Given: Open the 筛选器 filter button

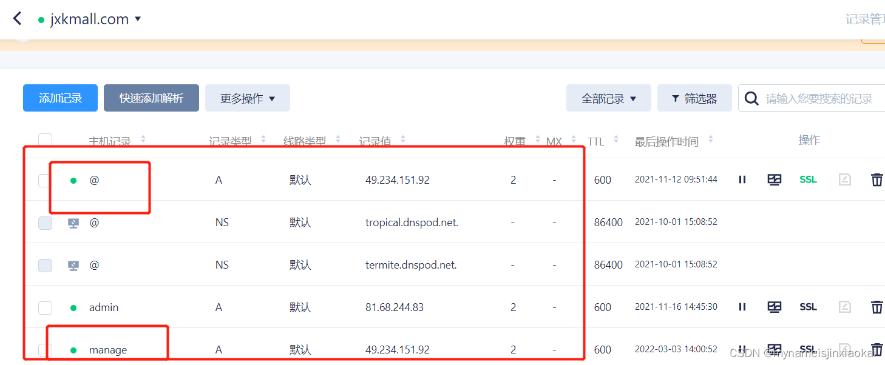Looking at the screenshot, I should 694,98.
